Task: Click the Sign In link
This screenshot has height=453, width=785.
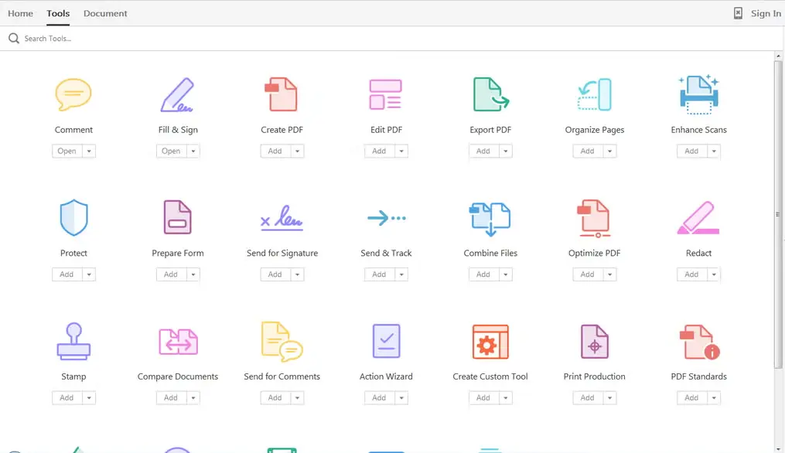Action: tap(765, 13)
